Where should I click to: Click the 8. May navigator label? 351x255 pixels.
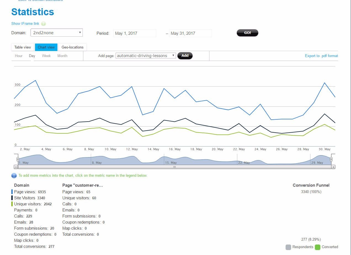pos(97,163)
